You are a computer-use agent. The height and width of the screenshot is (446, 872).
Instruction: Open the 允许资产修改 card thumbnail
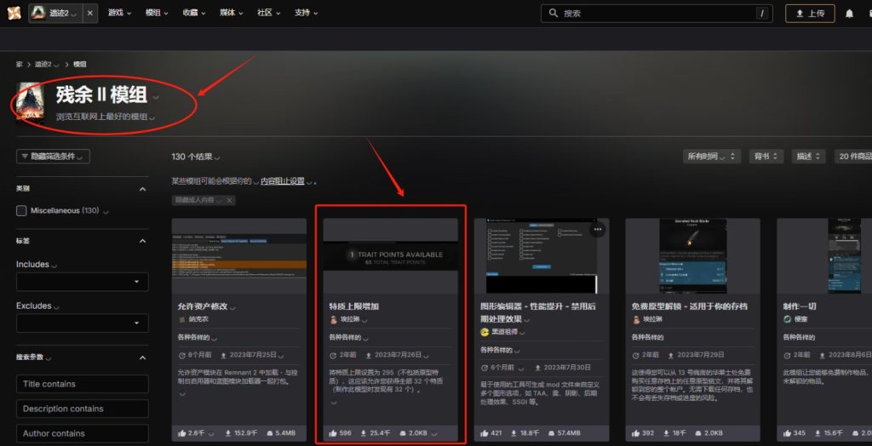point(239,256)
